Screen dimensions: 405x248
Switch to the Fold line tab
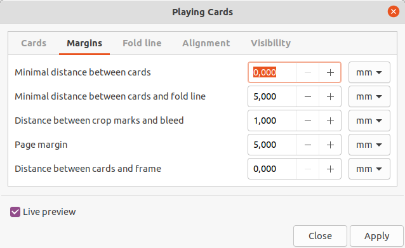click(x=142, y=43)
